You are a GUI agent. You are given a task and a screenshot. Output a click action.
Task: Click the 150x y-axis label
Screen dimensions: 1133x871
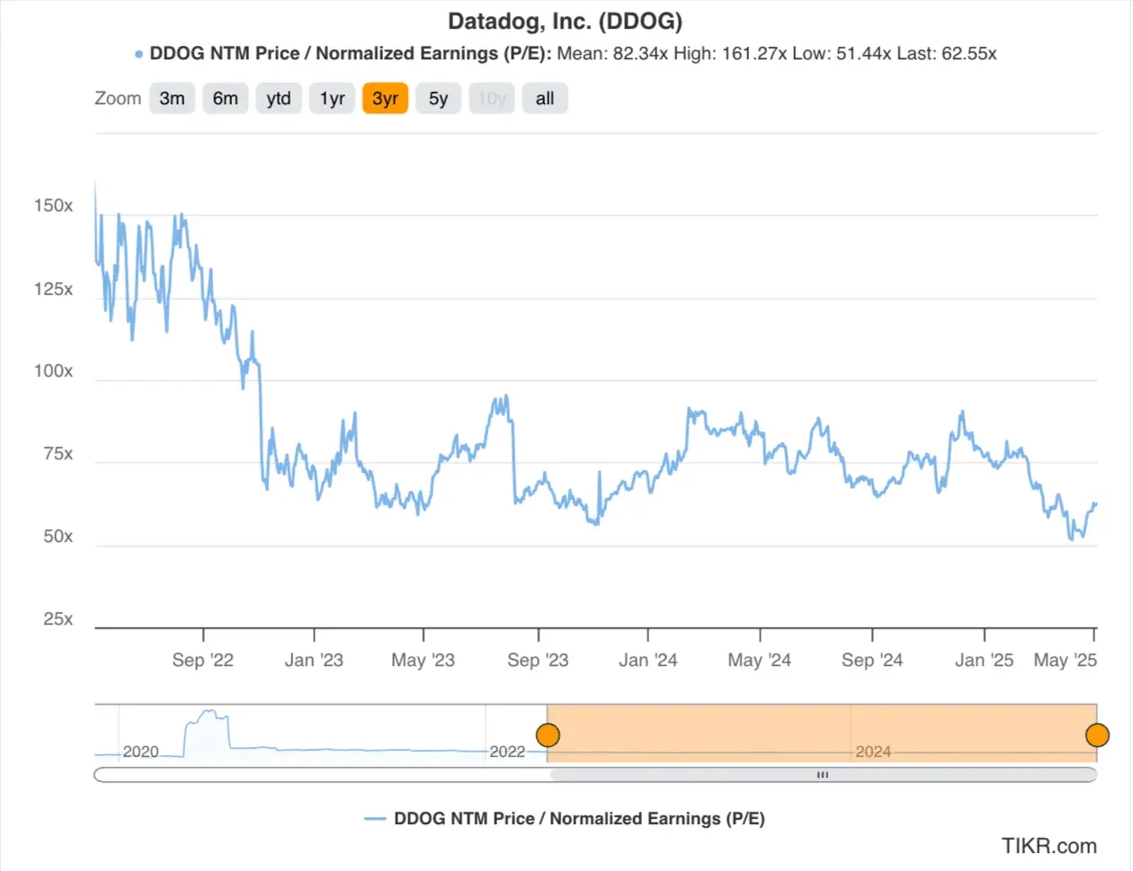53,206
